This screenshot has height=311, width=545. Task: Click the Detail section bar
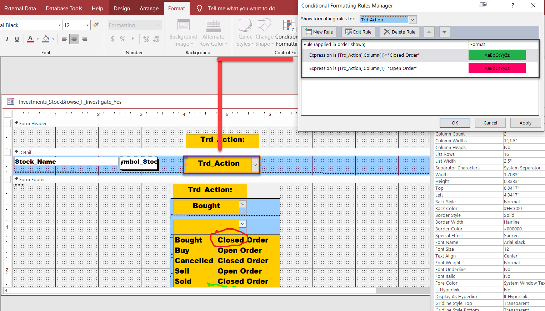pyautogui.click(x=221, y=152)
